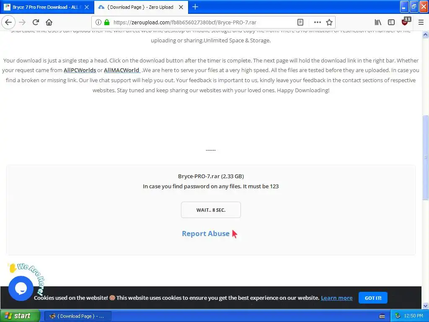Viewport: 429px width, 322px height.
Task: Minimize the Firefox window
Action: click(x=404, y=7)
